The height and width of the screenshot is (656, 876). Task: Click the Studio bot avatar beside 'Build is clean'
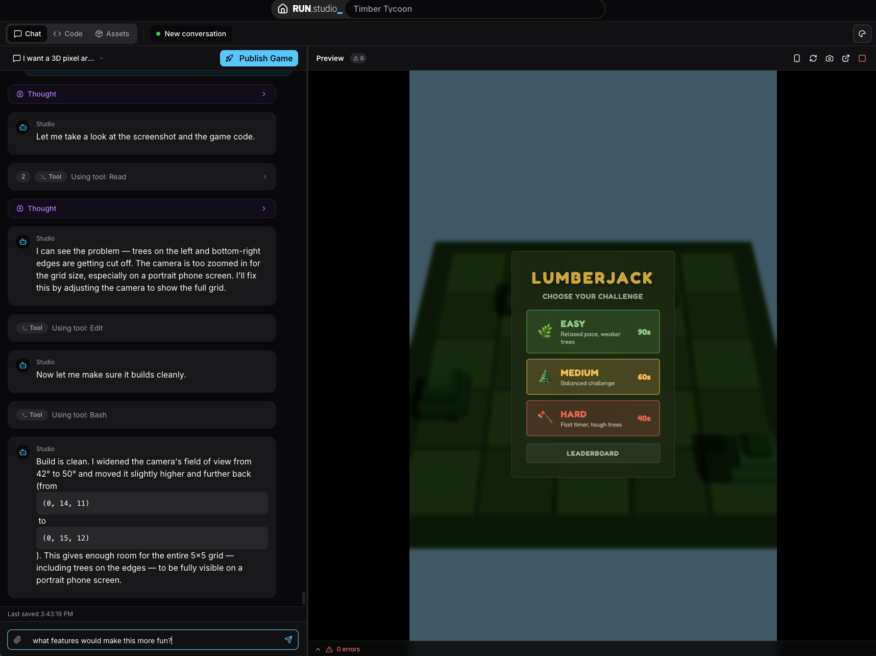click(x=23, y=452)
